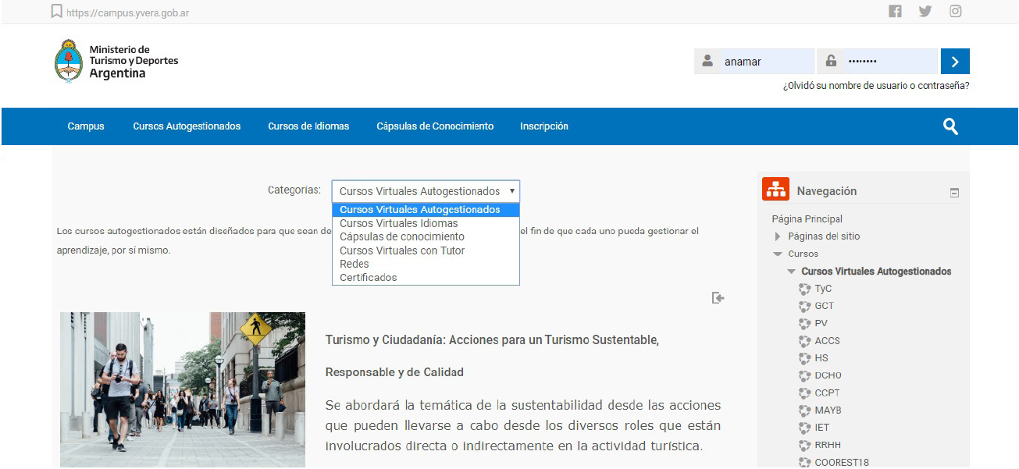Collapse the Cursos Virtuales Autogestionados tree node
Screen dimensions: 1019x469
pyautogui.click(x=792, y=272)
